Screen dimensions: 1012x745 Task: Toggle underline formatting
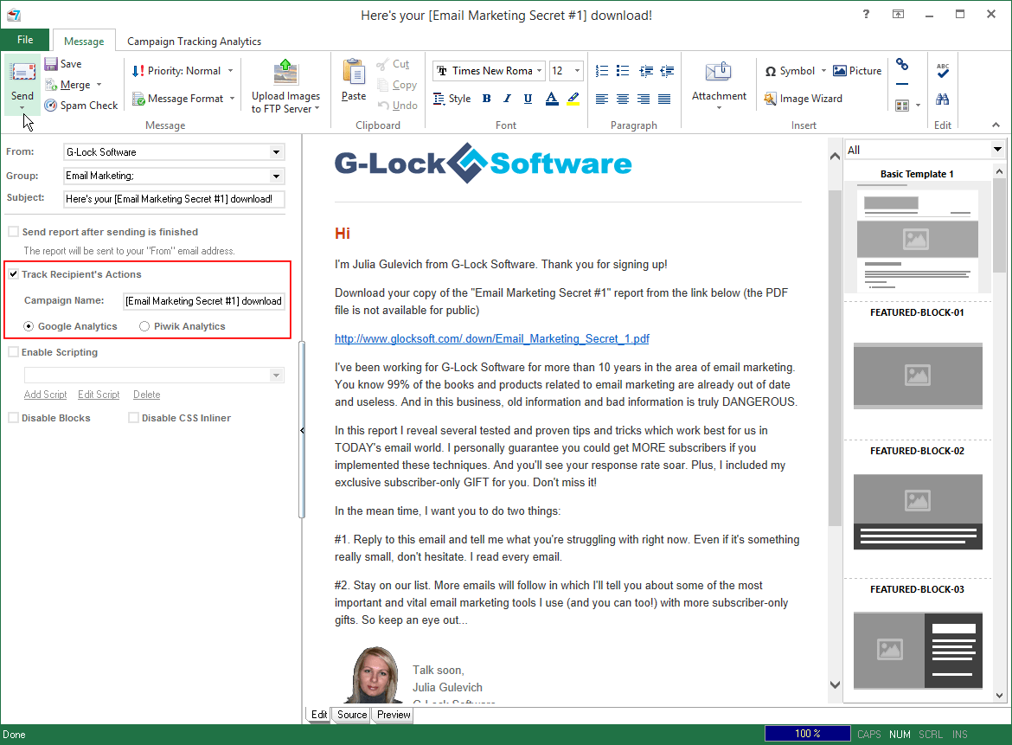(528, 99)
